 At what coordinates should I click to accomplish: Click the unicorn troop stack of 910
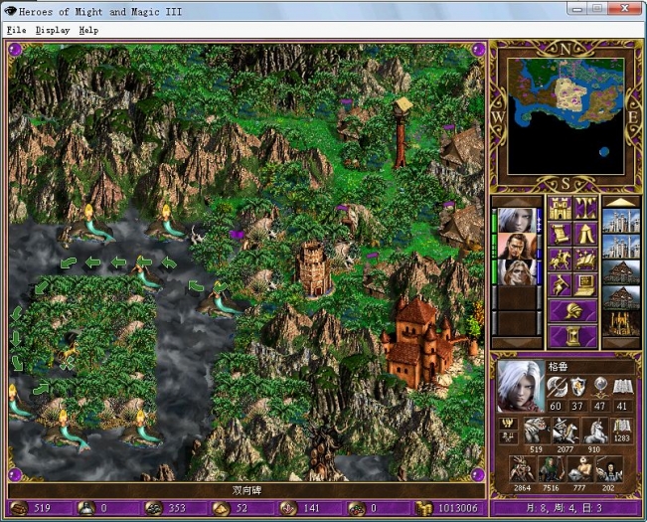[x=594, y=431]
